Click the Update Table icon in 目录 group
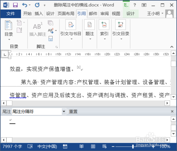The height and width of the screenshot is (151, 177). coord(19,30)
